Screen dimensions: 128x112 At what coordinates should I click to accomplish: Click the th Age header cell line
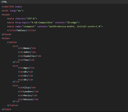[26, 68]
